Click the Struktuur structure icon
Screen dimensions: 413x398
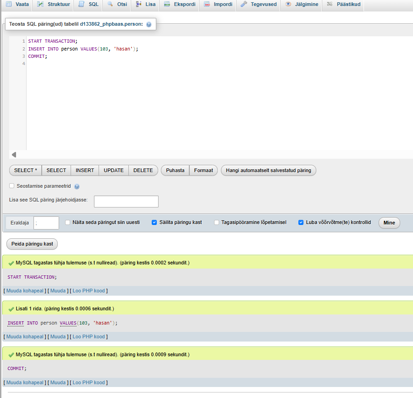coord(40,4)
